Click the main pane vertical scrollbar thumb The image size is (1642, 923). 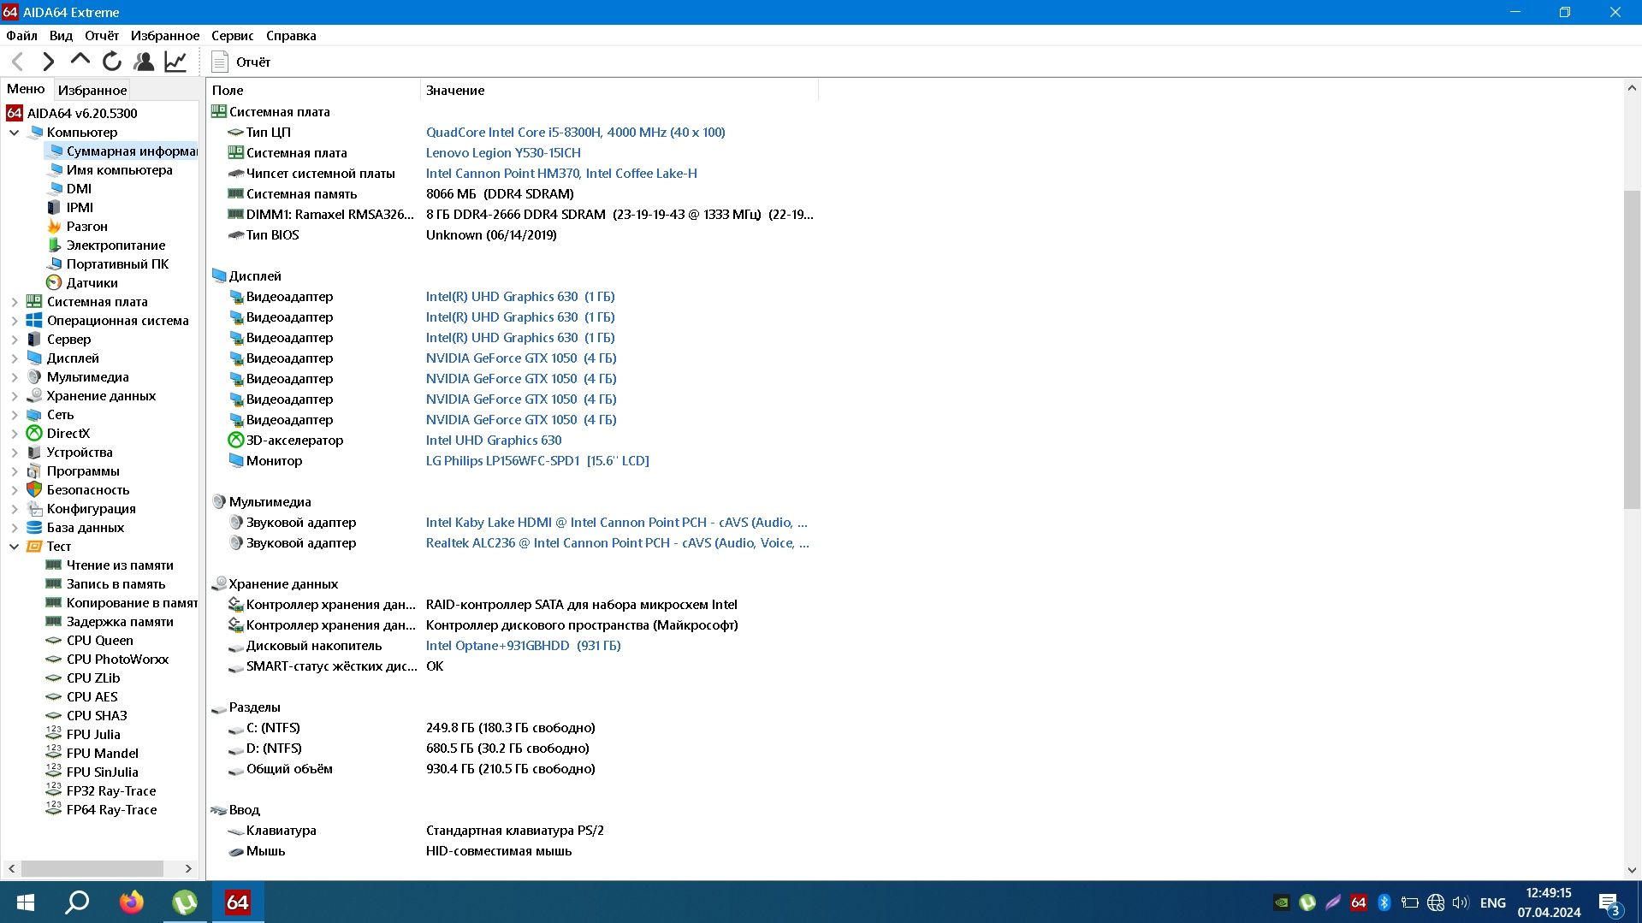pyautogui.click(x=1632, y=351)
